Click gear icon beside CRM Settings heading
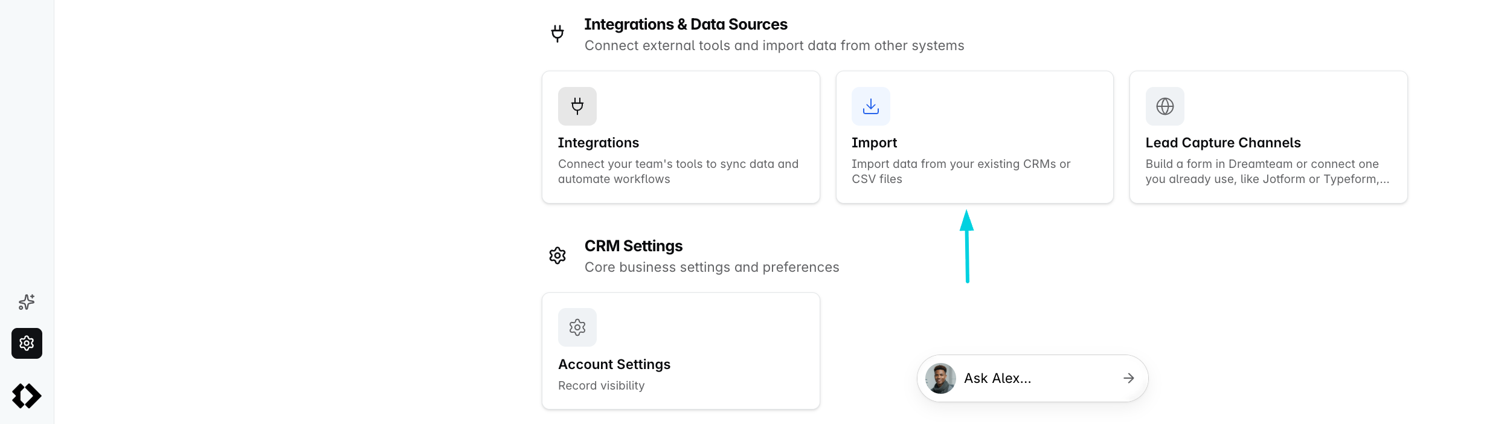1510x424 pixels. click(x=557, y=255)
